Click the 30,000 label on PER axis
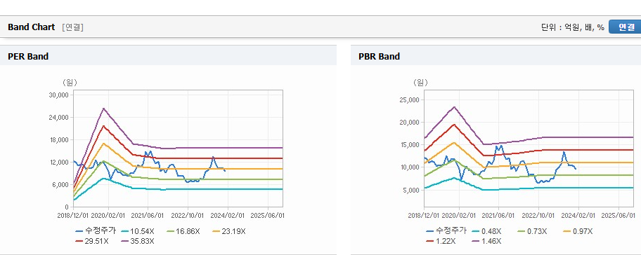641x255 pixels. [60, 95]
